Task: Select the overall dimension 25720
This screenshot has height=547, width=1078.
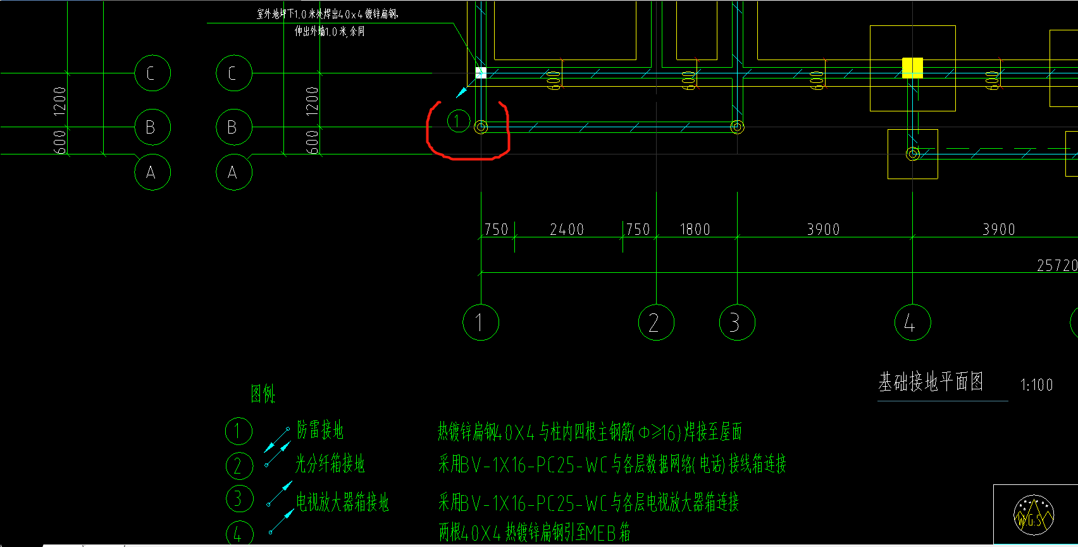Action: click(x=1057, y=266)
